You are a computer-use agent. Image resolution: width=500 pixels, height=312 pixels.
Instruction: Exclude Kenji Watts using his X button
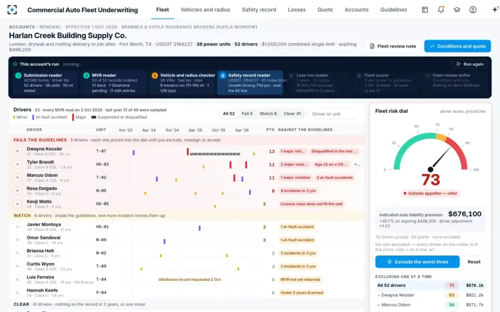coord(17,204)
